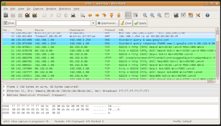The image size is (221, 126).
Task: Select packet 49 DNS query response
Action: (109, 44)
